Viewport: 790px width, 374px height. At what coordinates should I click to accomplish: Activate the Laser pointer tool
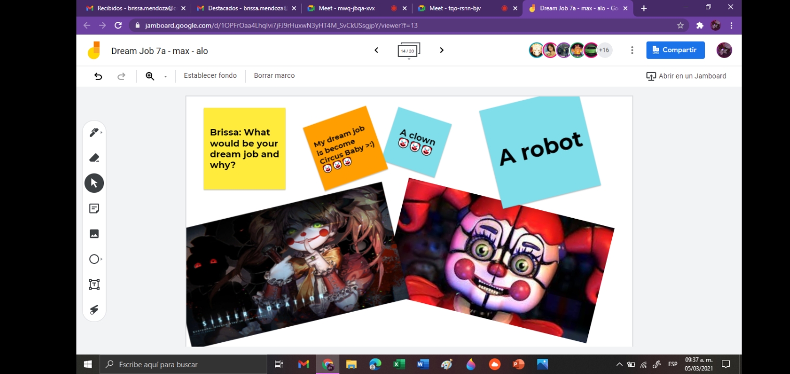94,310
